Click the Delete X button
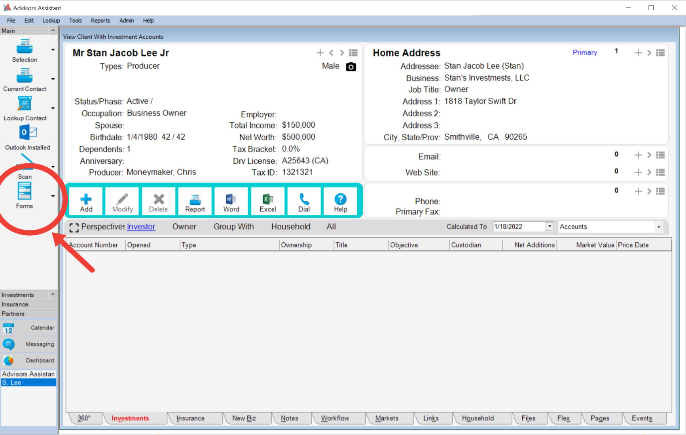This screenshot has width=686, height=435. click(159, 202)
